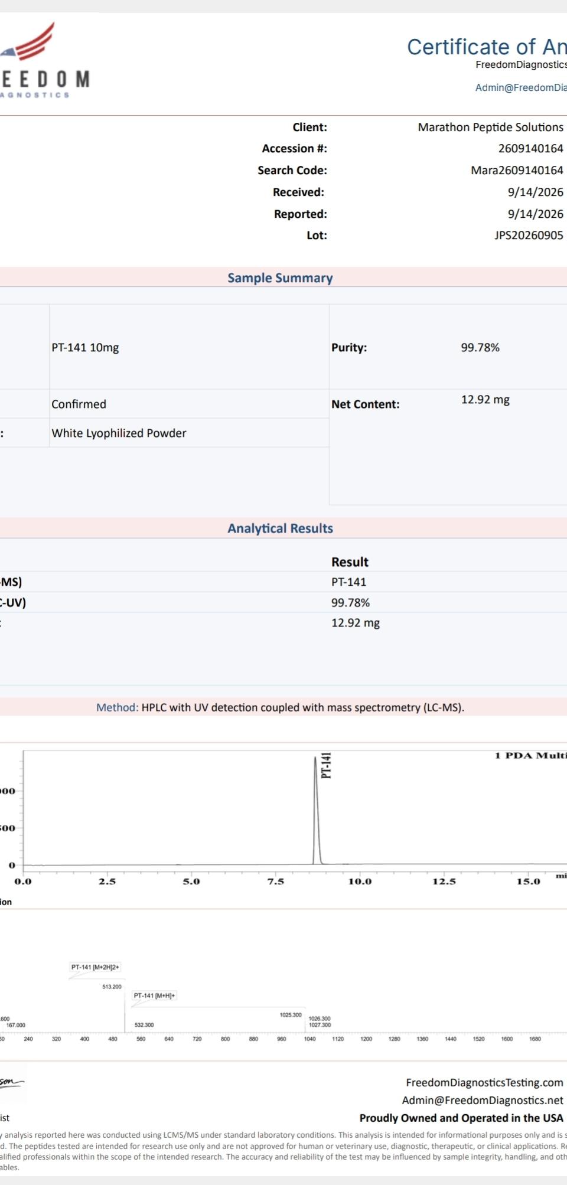Click the PT-141 [M+2H]2+ mass spectrum annotation

(x=95, y=967)
